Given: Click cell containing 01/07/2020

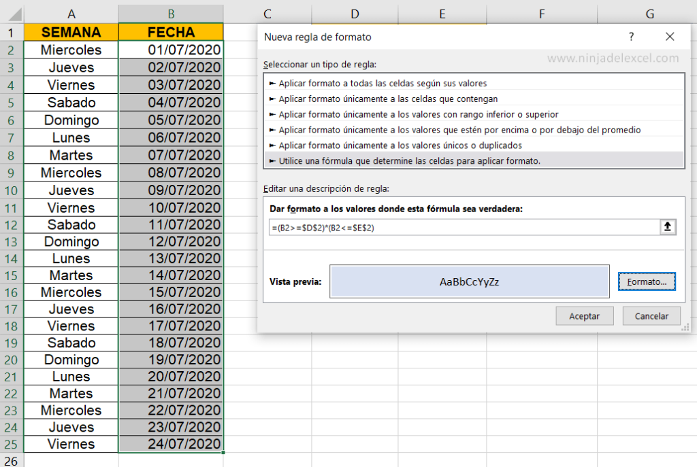Looking at the screenshot, I should [x=171, y=50].
